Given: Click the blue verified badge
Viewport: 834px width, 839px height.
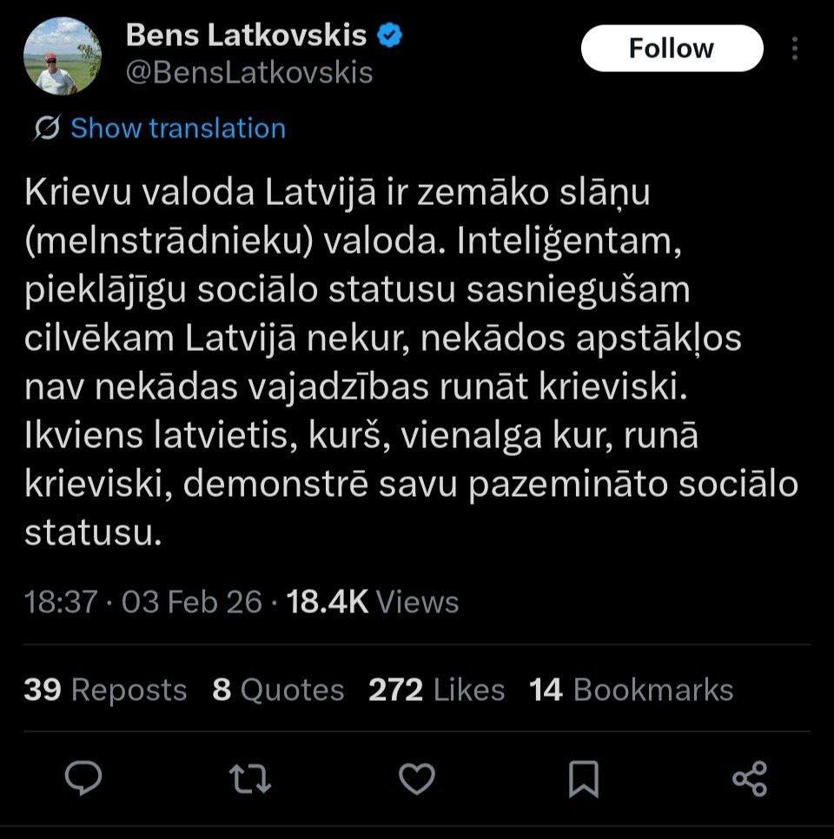Looking at the screenshot, I should click(x=390, y=36).
